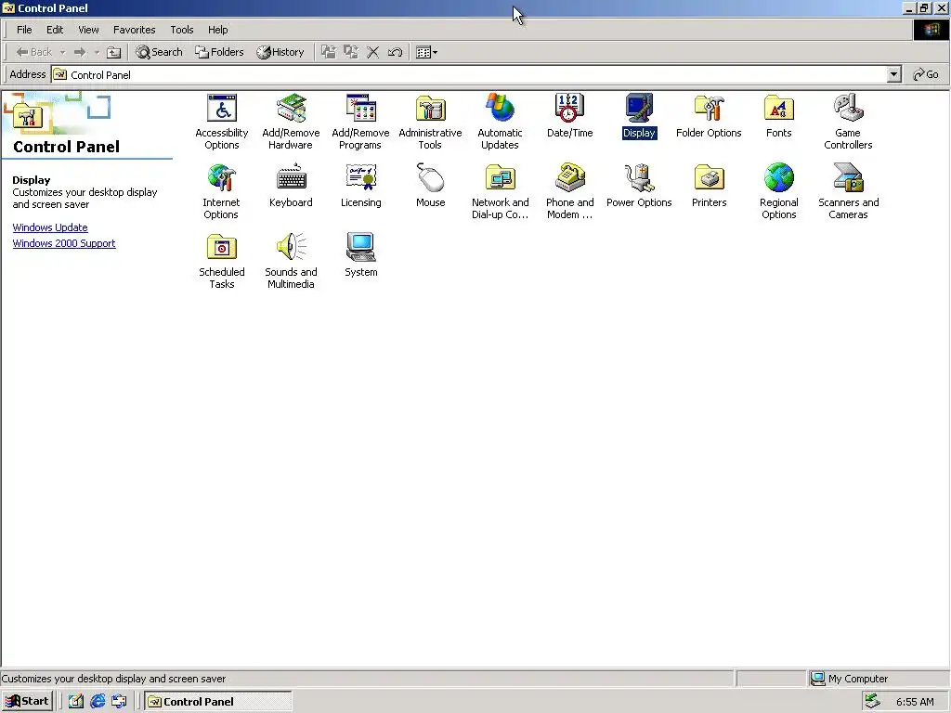Click the Search toolbar button
Viewport: 951px width, 713px height.
pyautogui.click(x=159, y=52)
